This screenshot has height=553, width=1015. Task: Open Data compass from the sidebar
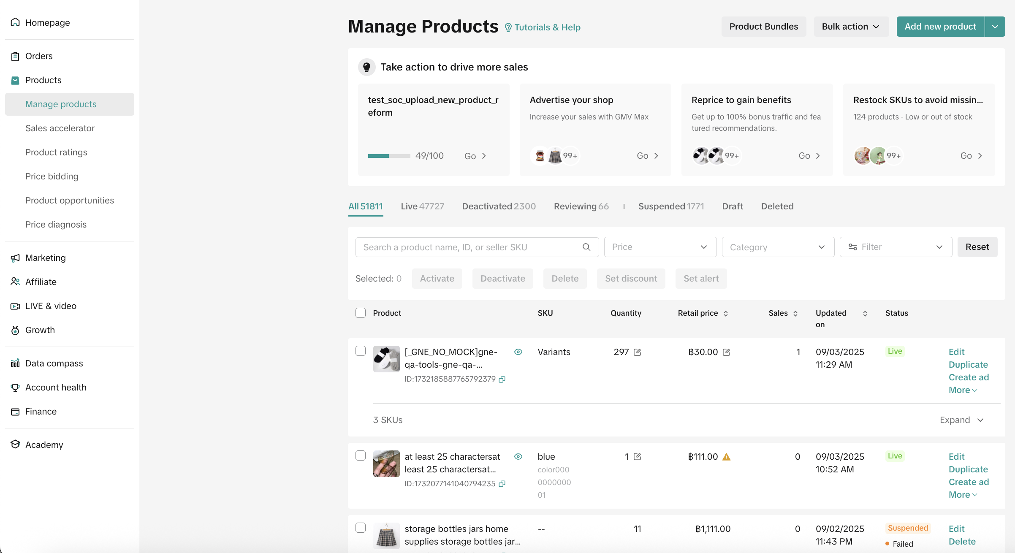point(54,363)
